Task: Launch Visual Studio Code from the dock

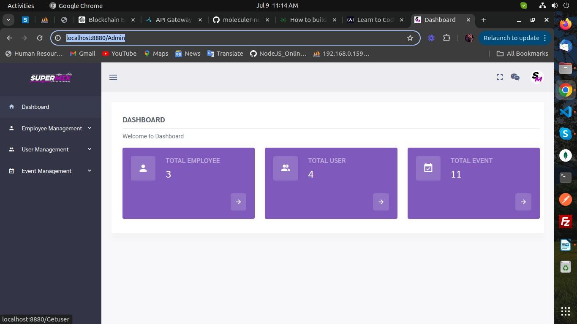Action: [565, 112]
